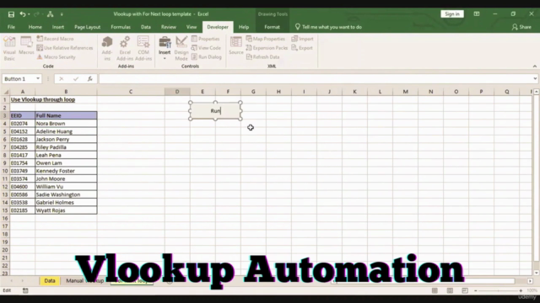Toggle Use Relative References
The height and width of the screenshot is (303, 540).
[65, 48]
